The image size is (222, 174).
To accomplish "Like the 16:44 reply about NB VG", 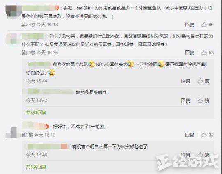I will [x=203, y=81].
